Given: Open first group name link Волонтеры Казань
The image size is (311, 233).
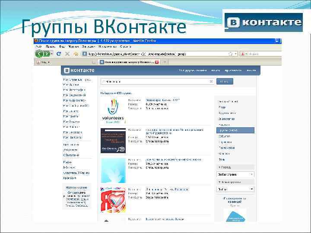Looking at the screenshot, I should coord(163,100).
